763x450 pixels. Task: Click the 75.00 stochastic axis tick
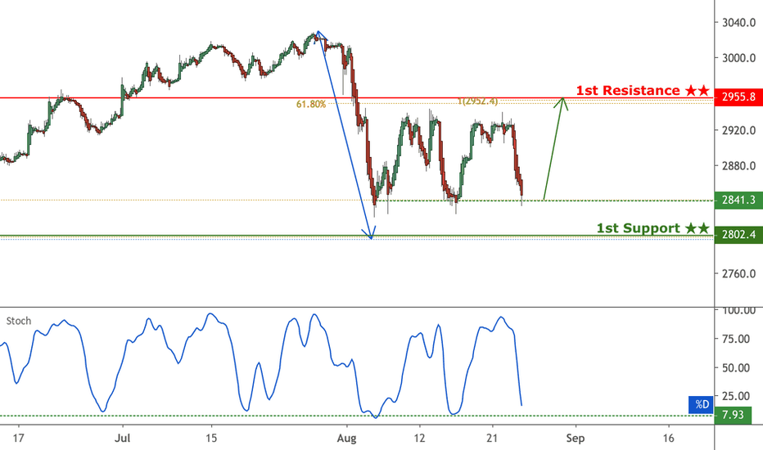click(736, 339)
